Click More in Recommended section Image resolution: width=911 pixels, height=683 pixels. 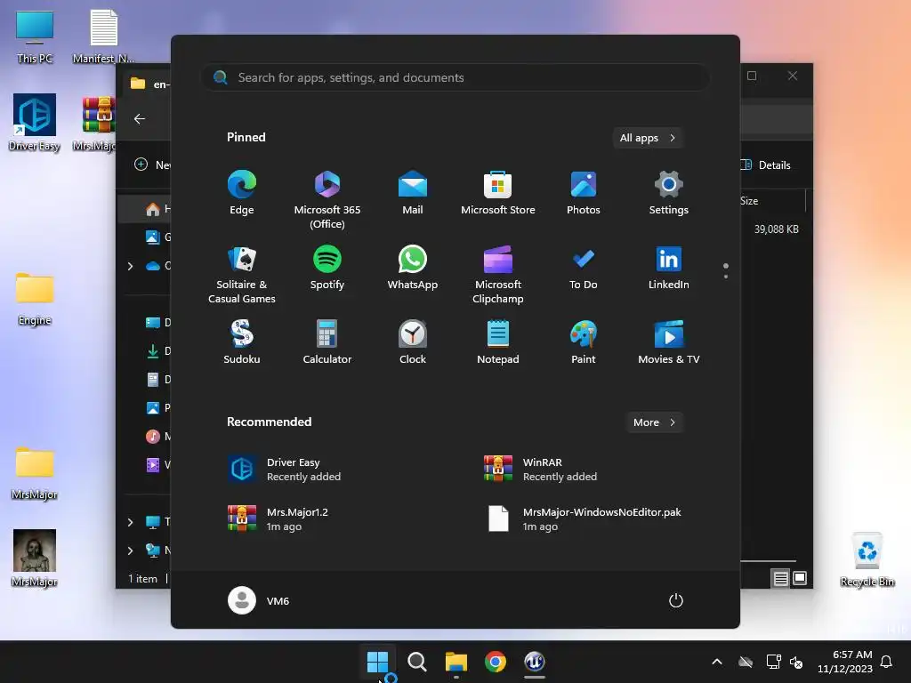coord(654,422)
